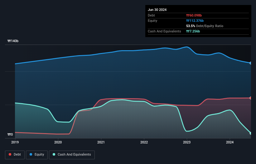The width and height of the screenshot is (256, 164).
Task: Click the ₩112.376b equity value
Action: (x=195, y=21)
